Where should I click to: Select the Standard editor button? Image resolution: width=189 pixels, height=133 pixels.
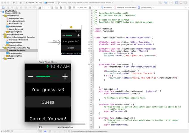click(161, 2)
